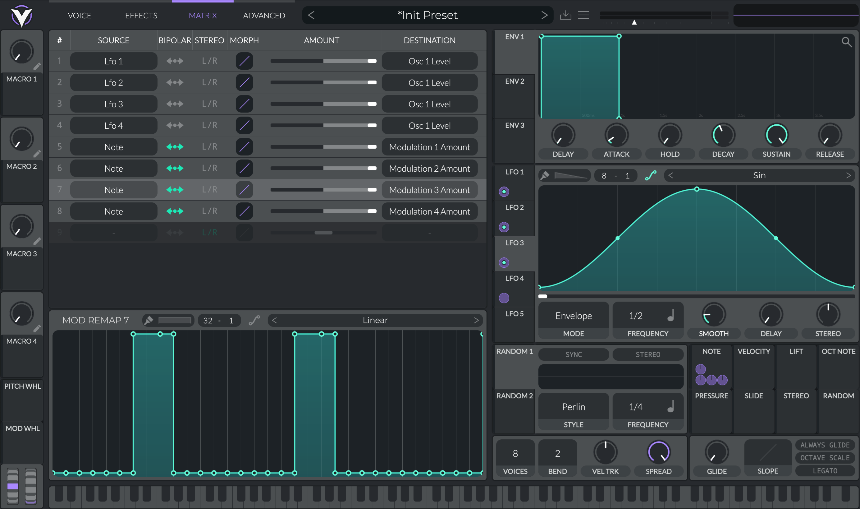Open Osc 1 Level destination in row 4
Screen dimensions: 860x509
pyautogui.click(x=430, y=126)
